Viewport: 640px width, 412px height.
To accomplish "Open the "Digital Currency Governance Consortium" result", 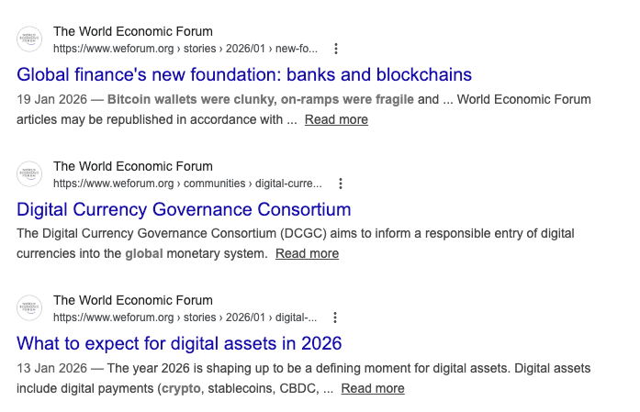I will coord(184,209).
